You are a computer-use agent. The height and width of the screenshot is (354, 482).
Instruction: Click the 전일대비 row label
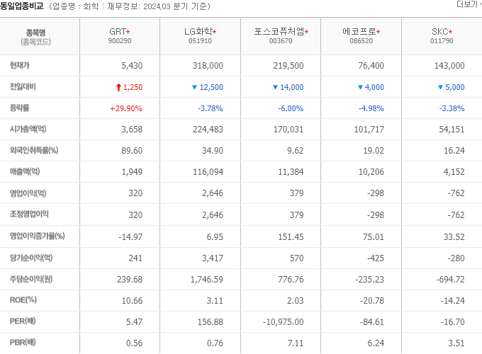23,86
